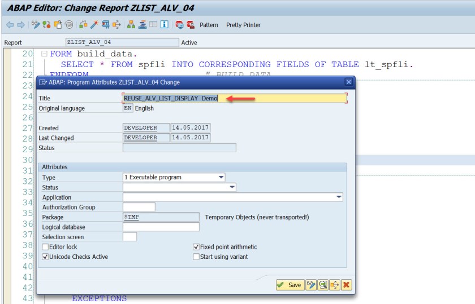Click the Authorization Group input field
Image resolution: width=475 pixels, height=304 pixels.
[x=139, y=208]
